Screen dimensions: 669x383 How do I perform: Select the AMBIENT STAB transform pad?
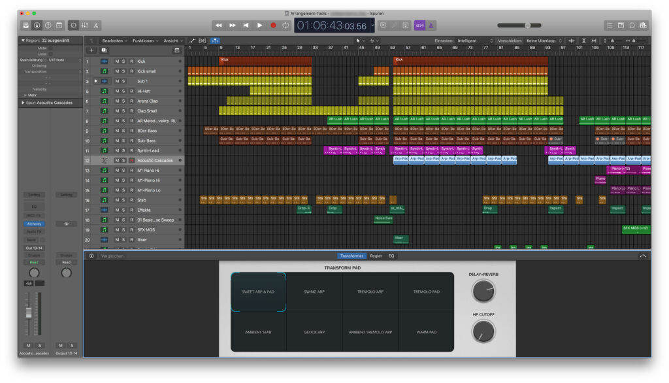259,332
